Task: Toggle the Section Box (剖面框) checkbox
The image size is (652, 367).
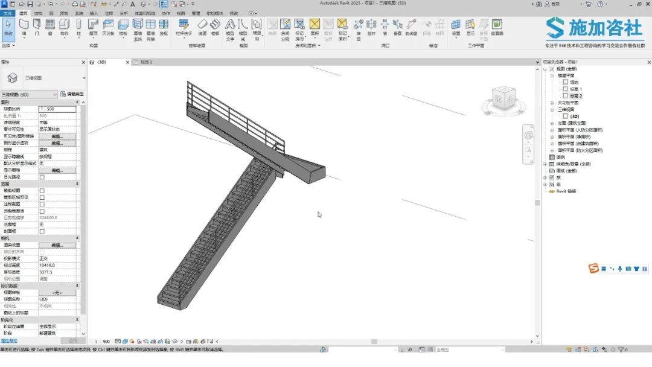Action: [42, 232]
